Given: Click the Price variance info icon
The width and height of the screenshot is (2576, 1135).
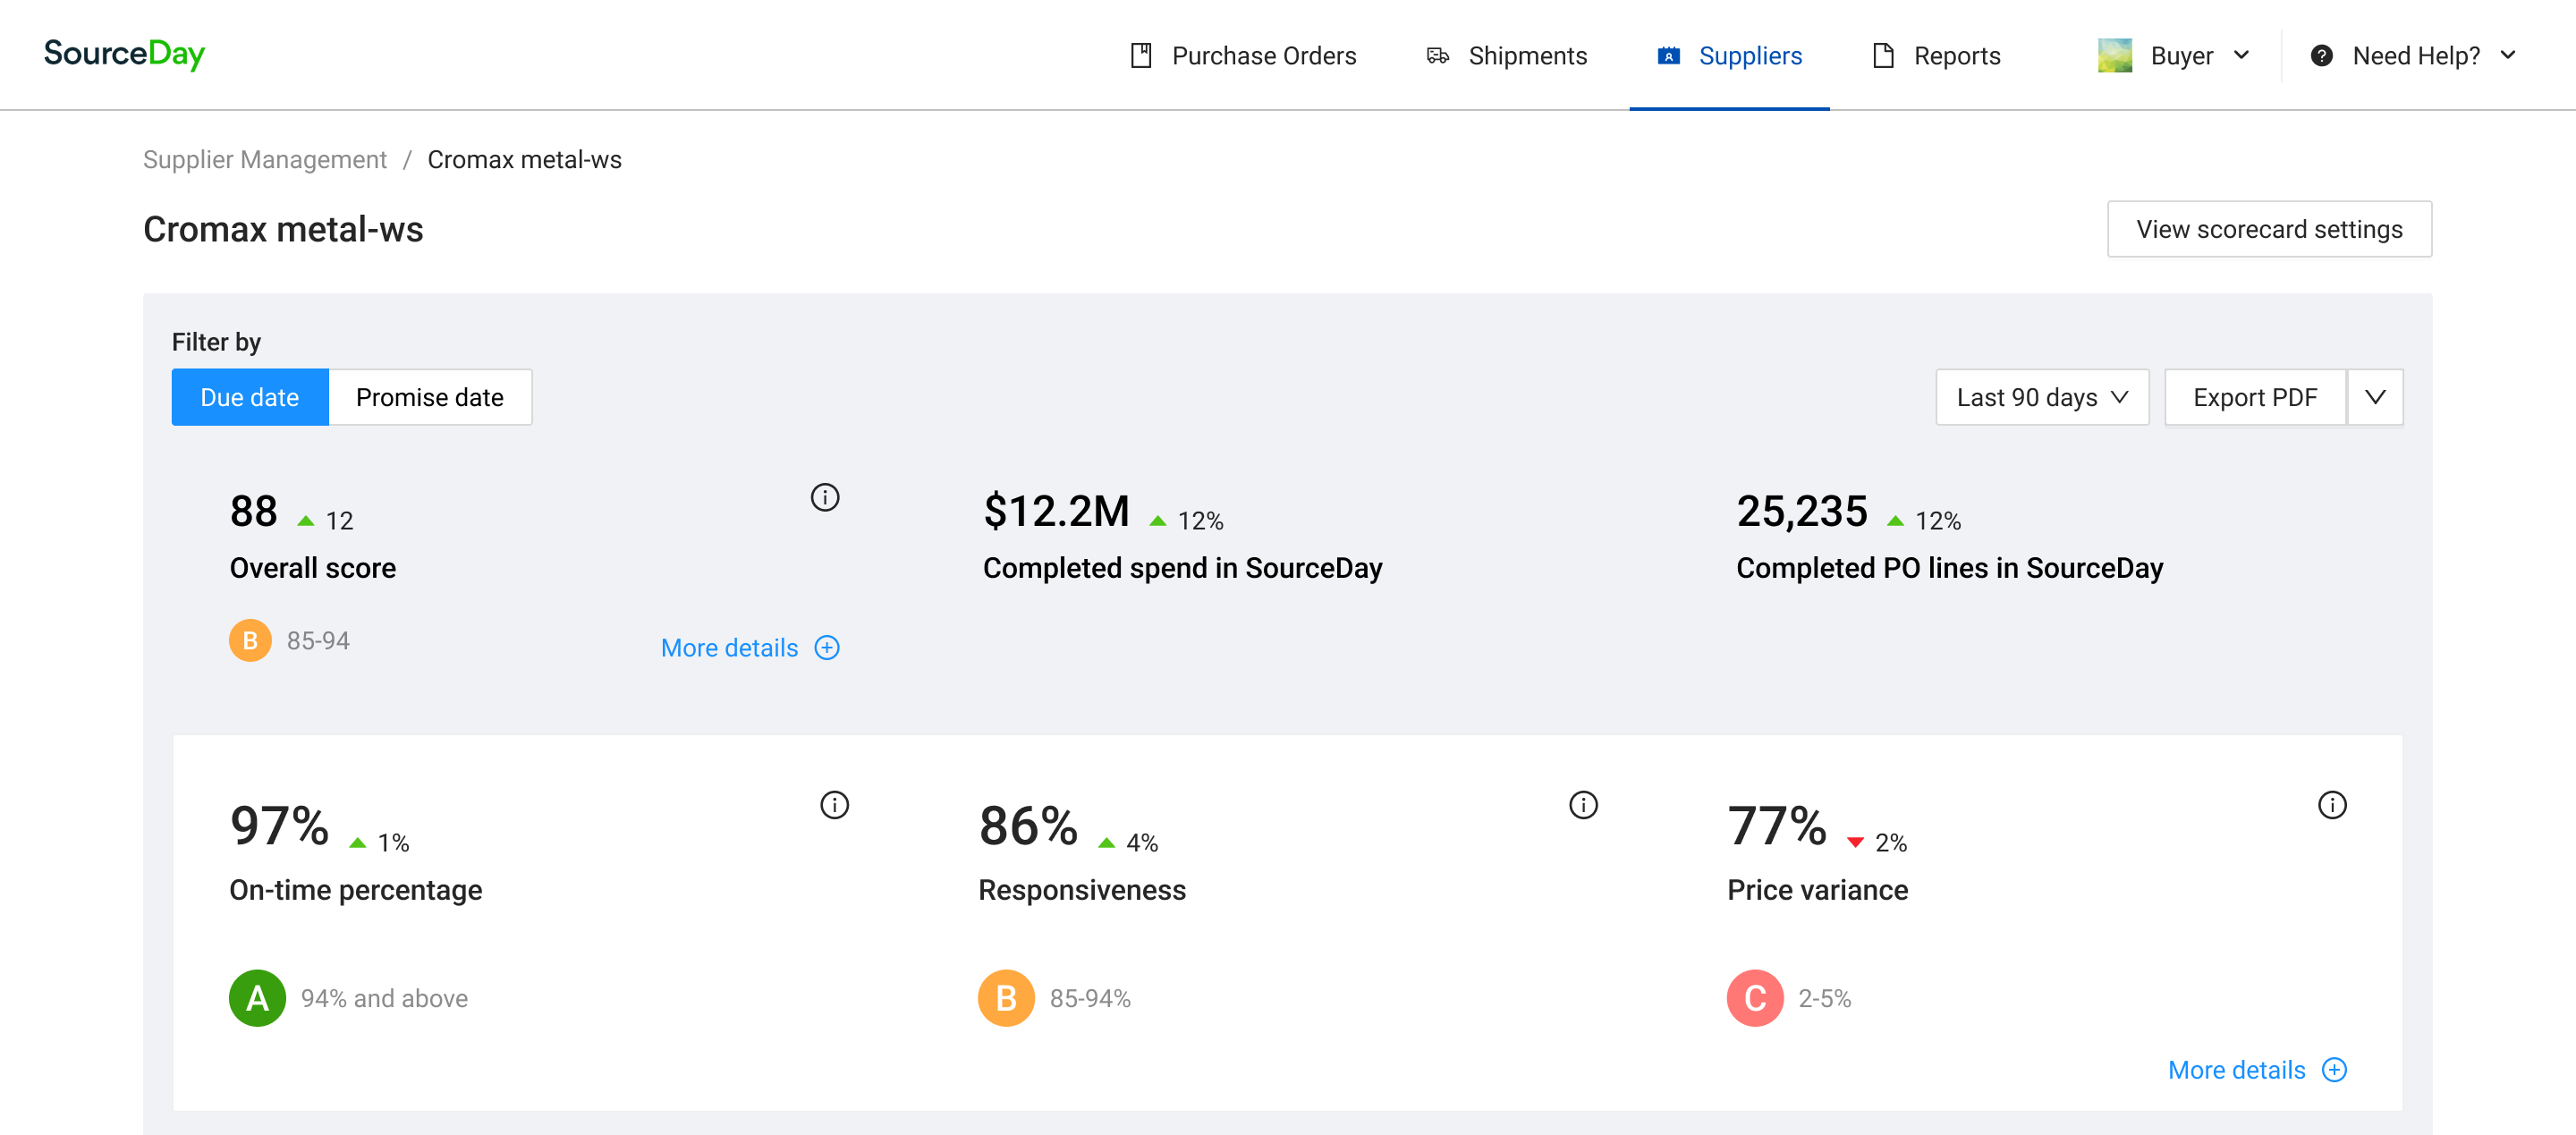Looking at the screenshot, I should pyautogui.click(x=2331, y=805).
